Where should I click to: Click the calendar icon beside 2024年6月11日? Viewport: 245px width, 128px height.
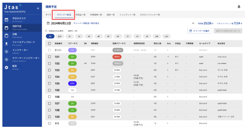click(48, 23)
